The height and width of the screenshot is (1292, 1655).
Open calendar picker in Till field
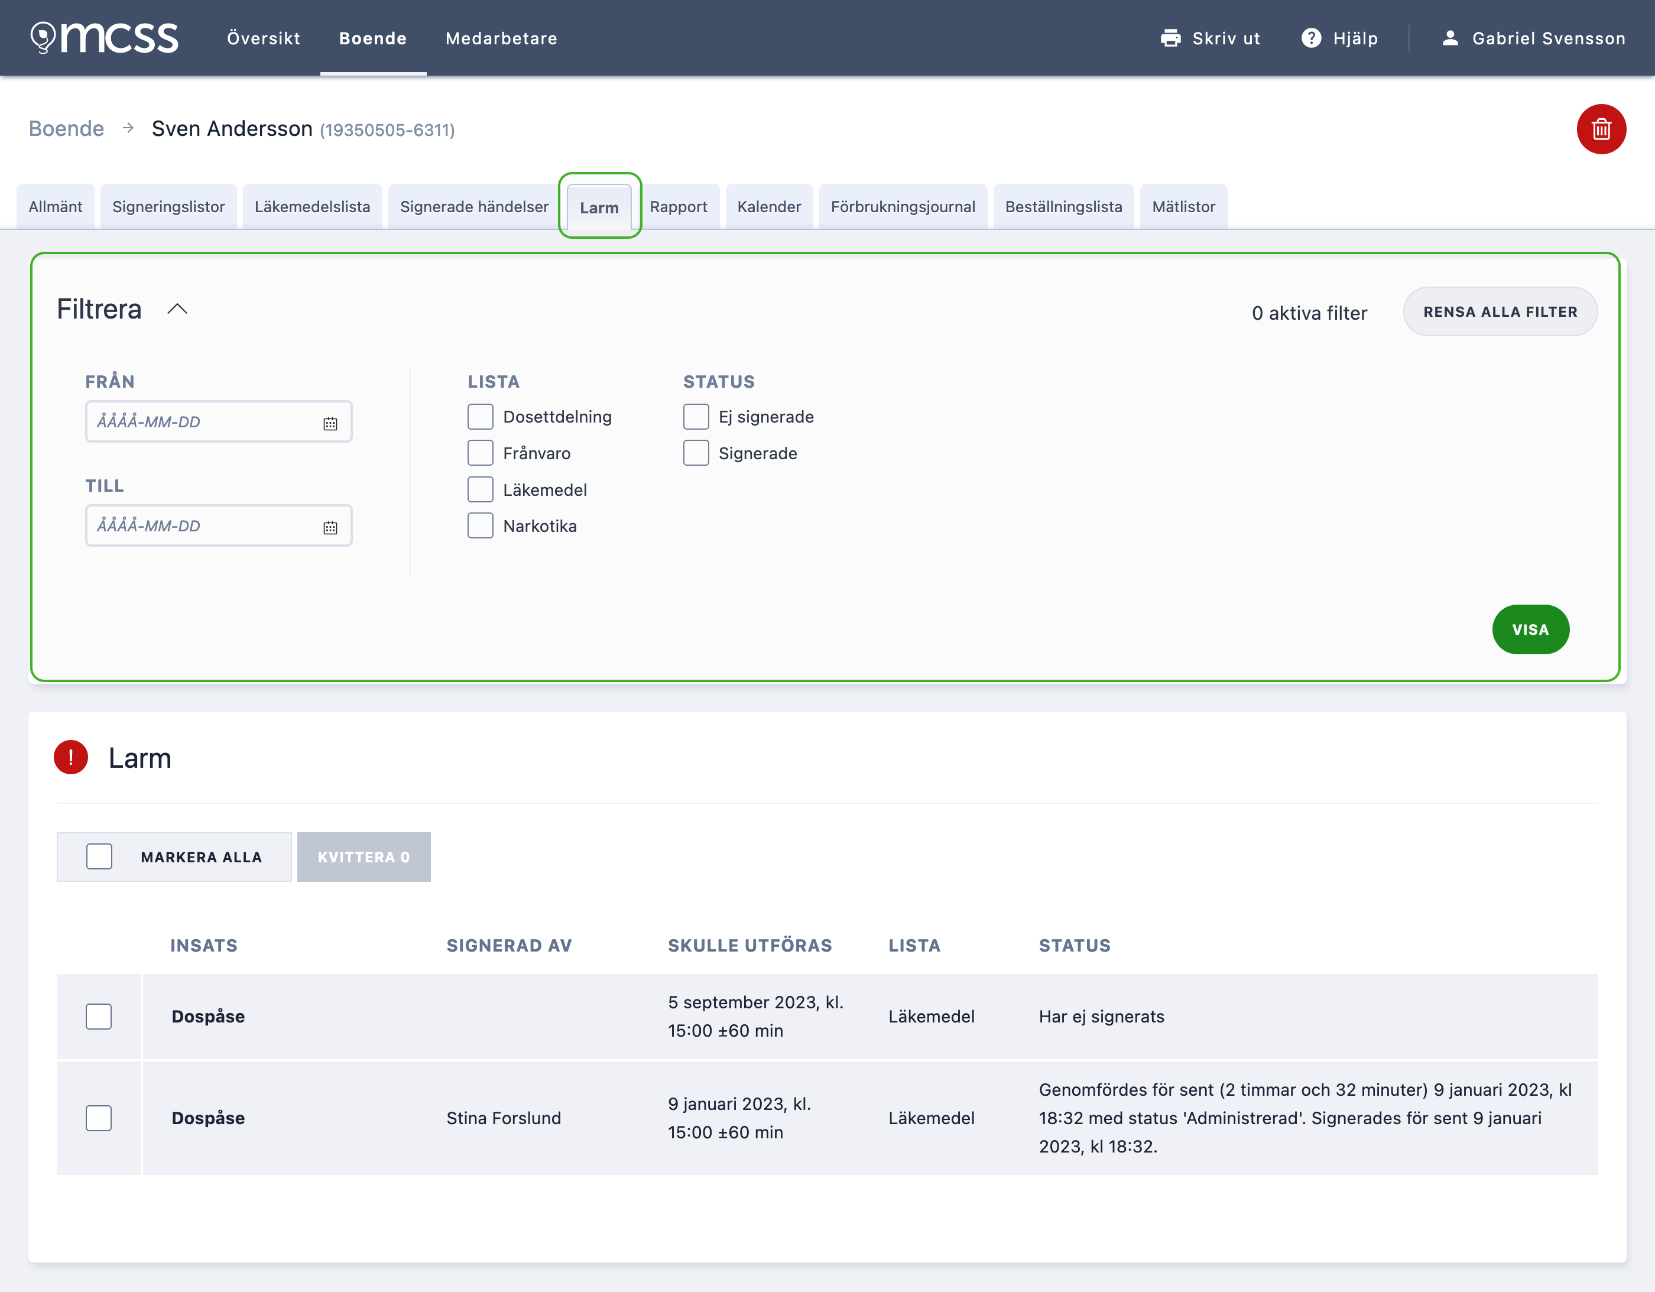[x=330, y=527]
